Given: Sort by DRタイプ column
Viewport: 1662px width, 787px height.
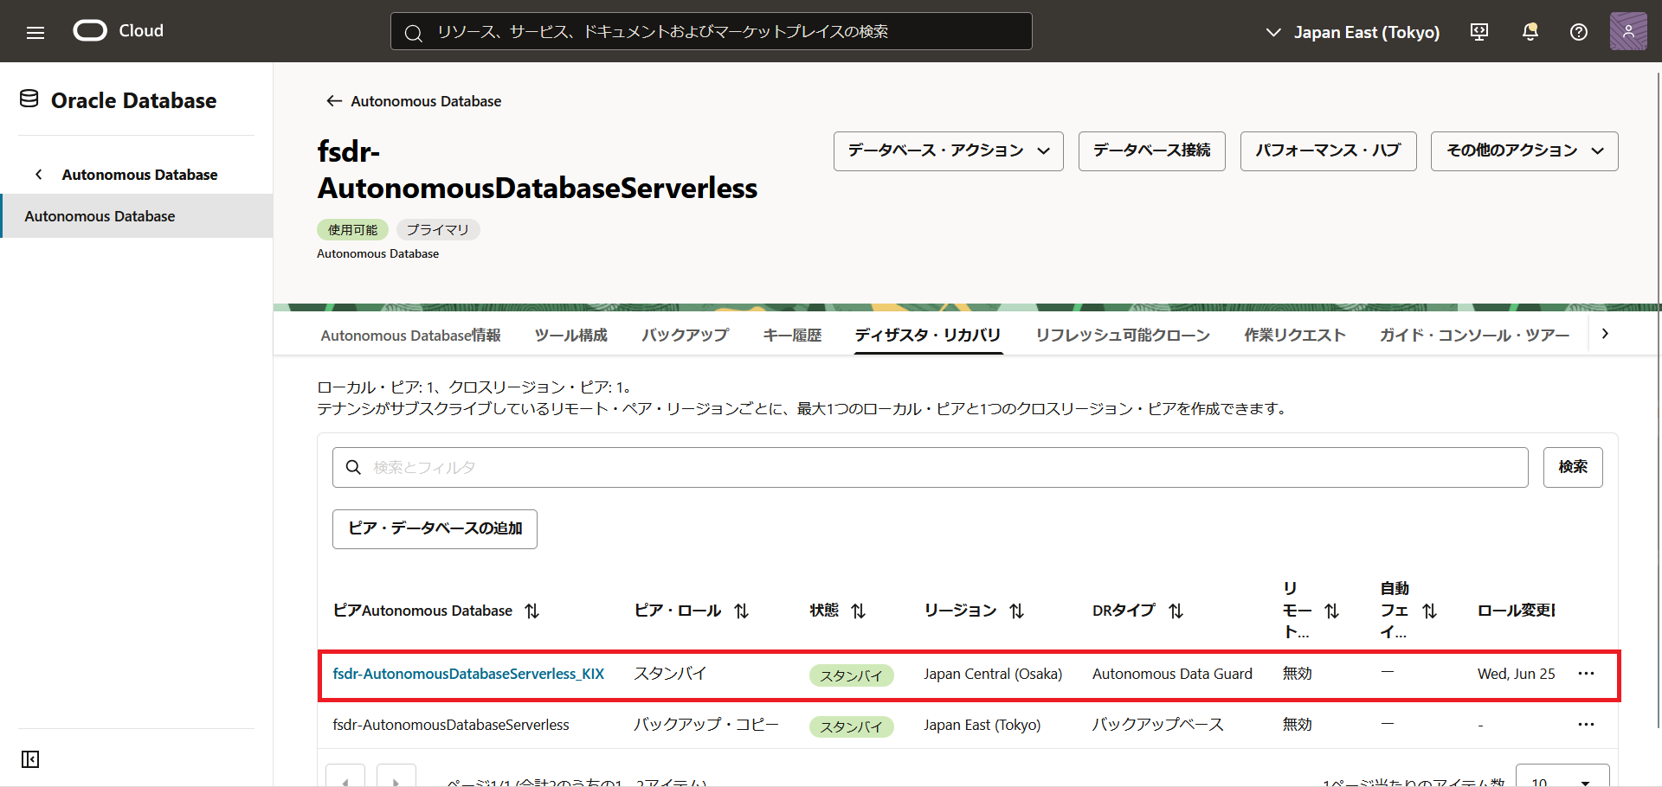Looking at the screenshot, I should tap(1176, 611).
